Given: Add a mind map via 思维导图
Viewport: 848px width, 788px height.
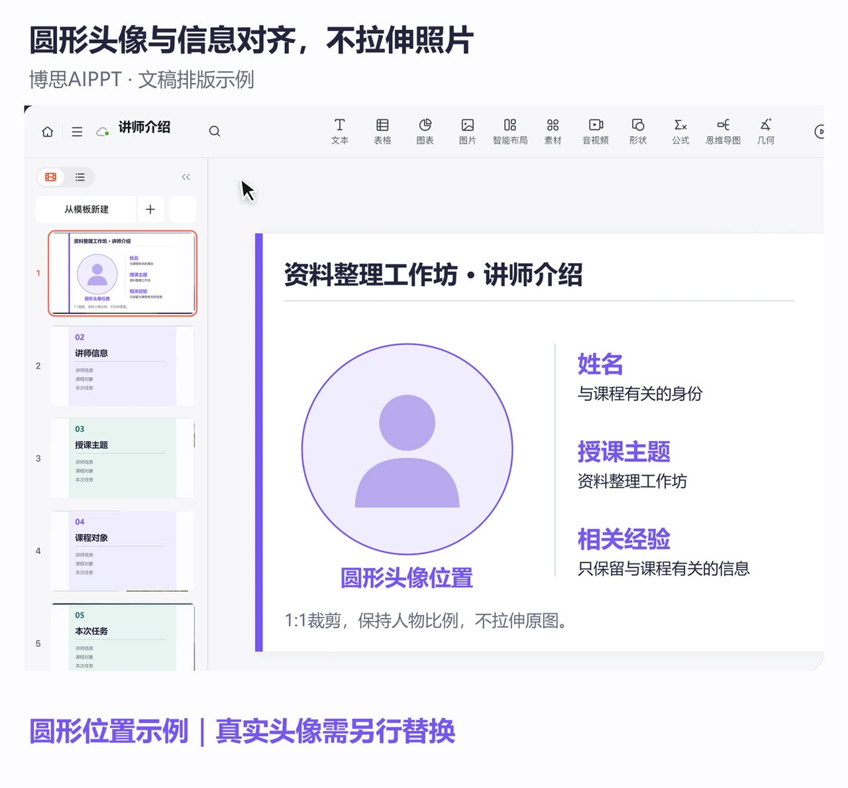Looking at the screenshot, I should [x=723, y=131].
